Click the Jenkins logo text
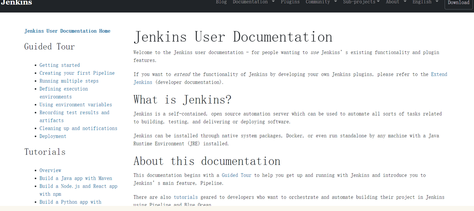The image size is (474, 211). coord(16,3)
